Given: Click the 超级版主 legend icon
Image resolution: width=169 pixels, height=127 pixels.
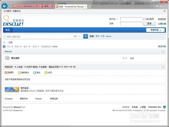Looking at the screenshot, I should (19, 73).
